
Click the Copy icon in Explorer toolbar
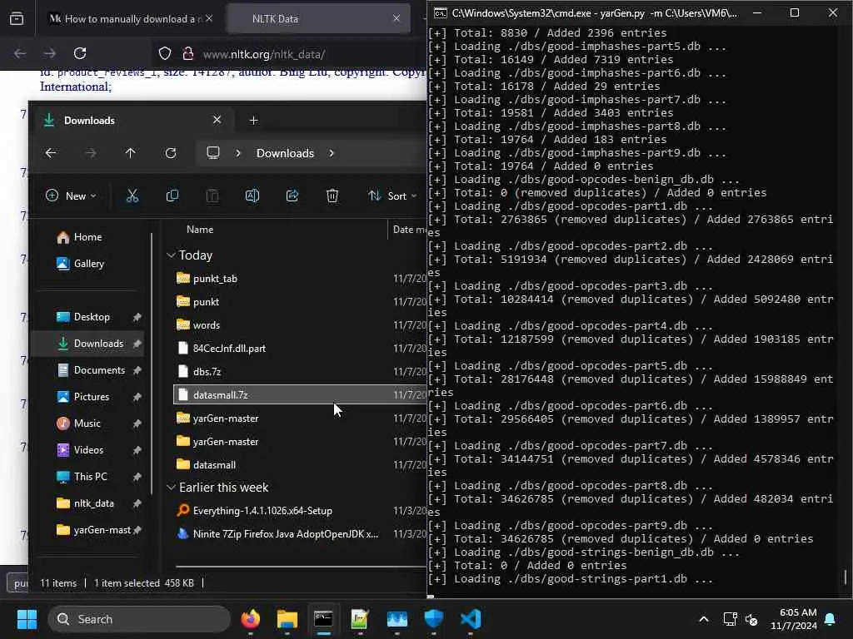[x=172, y=196]
